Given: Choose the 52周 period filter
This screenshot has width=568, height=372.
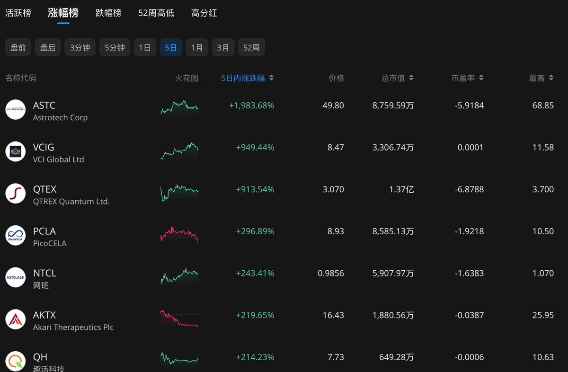Looking at the screenshot, I should click(x=251, y=47).
